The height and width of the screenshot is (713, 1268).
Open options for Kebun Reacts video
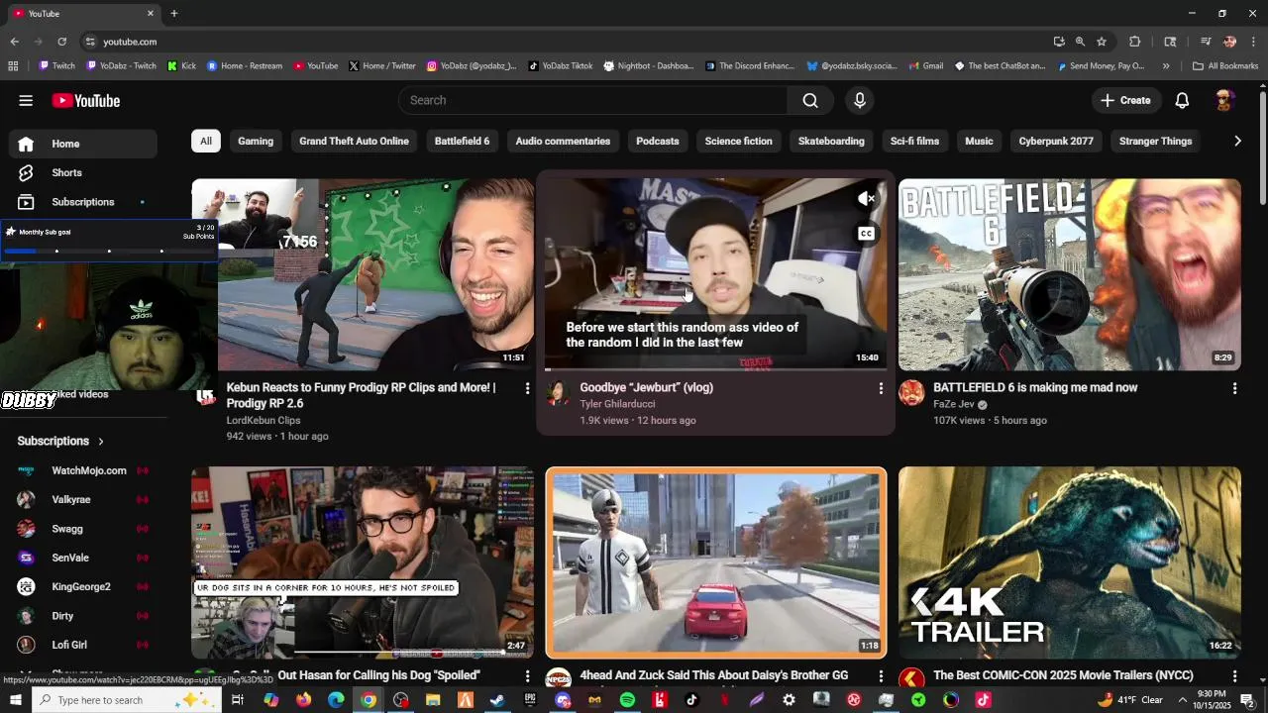click(527, 388)
